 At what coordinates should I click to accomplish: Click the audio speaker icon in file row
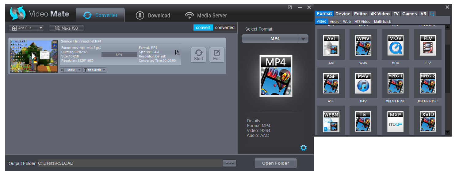point(63,70)
